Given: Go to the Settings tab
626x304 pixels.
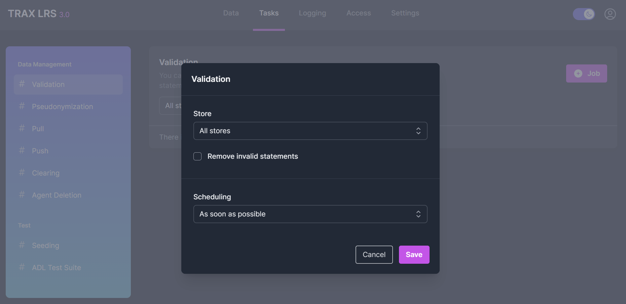Looking at the screenshot, I should (405, 13).
